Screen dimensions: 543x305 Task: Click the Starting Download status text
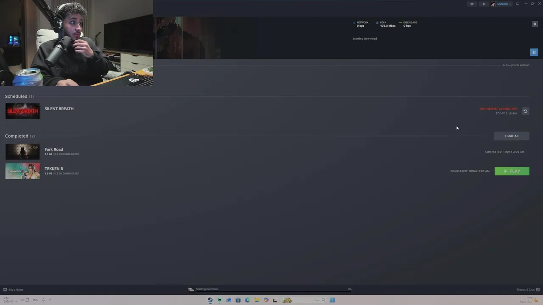[364, 39]
